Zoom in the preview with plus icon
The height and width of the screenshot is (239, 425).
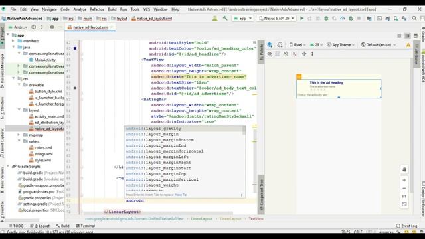[404, 180]
